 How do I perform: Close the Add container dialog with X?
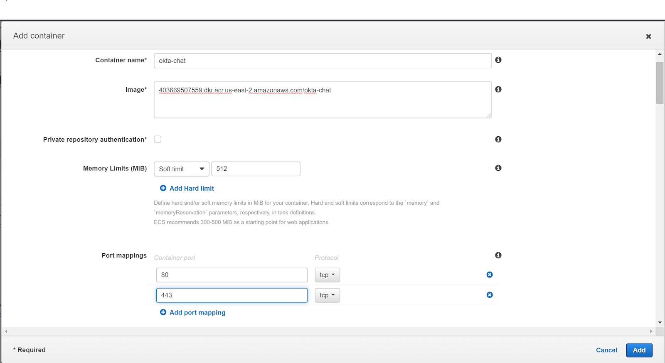[648, 37]
